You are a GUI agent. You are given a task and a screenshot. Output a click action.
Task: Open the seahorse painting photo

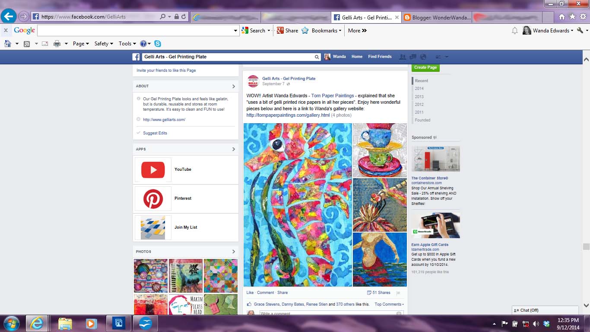point(298,205)
